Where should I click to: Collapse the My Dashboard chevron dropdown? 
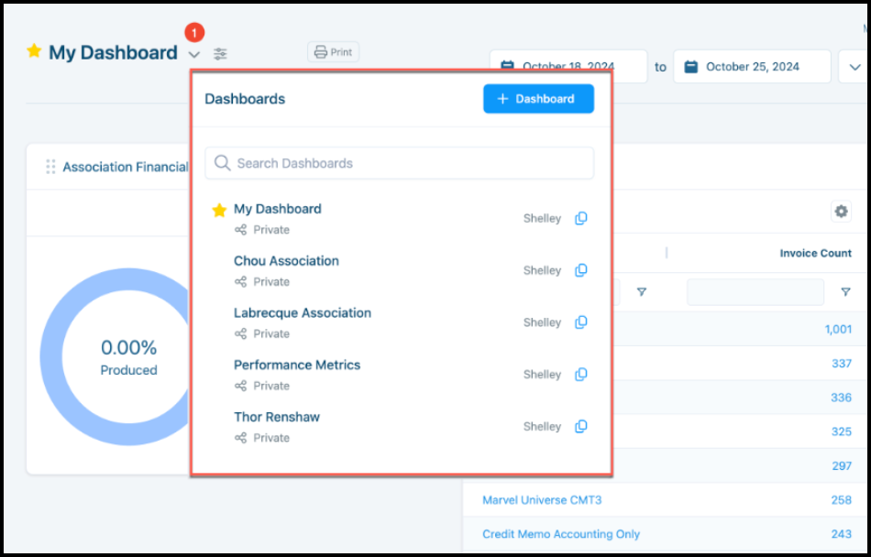(x=193, y=54)
